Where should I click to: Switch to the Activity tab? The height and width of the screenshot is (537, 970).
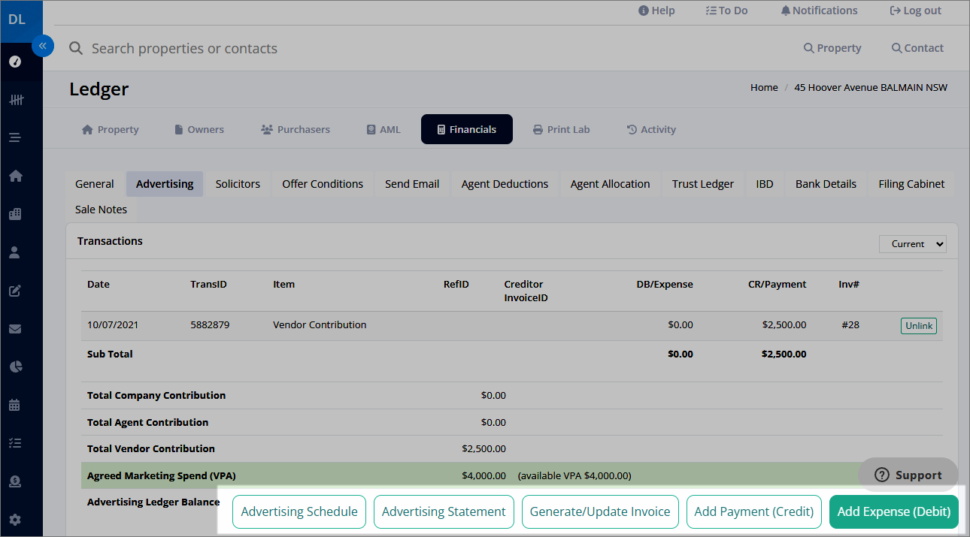pos(651,129)
